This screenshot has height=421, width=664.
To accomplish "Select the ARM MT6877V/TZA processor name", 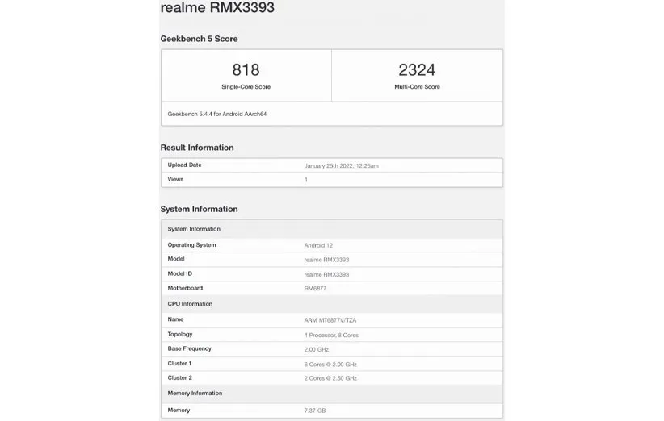I will [x=330, y=320].
